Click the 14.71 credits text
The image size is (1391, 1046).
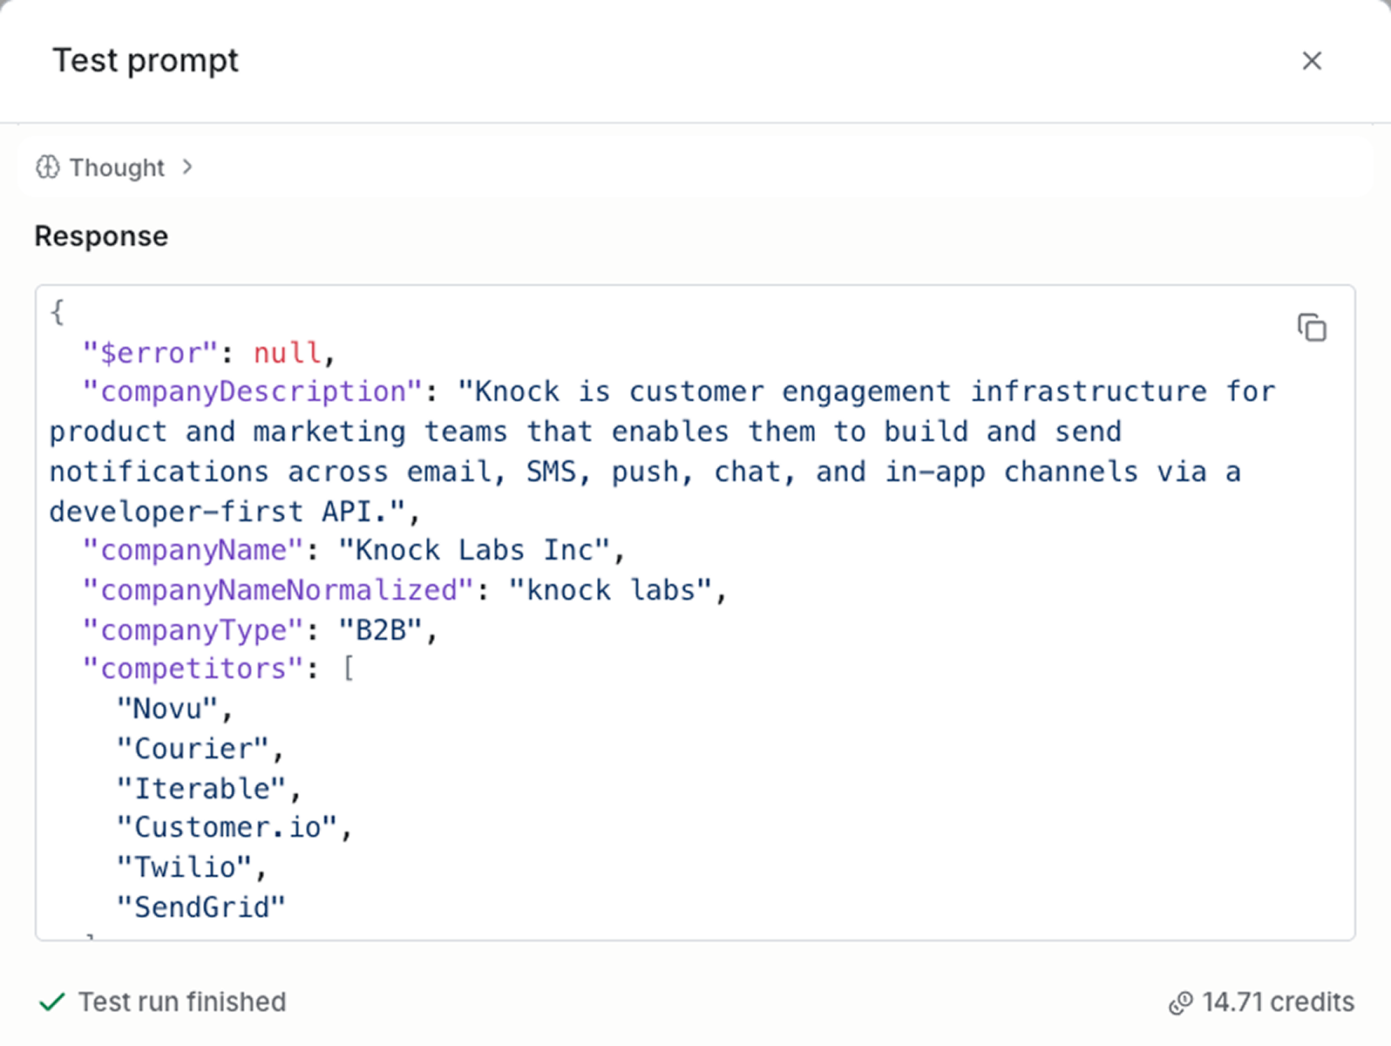[1278, 1002]
